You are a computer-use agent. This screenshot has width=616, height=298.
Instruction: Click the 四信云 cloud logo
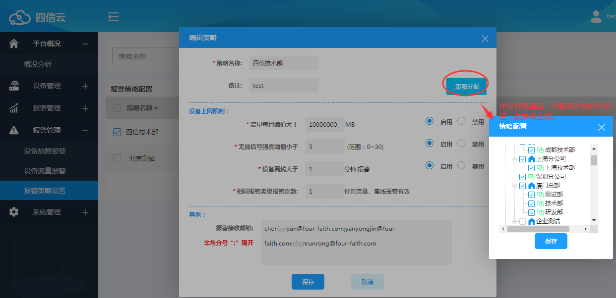20,17
